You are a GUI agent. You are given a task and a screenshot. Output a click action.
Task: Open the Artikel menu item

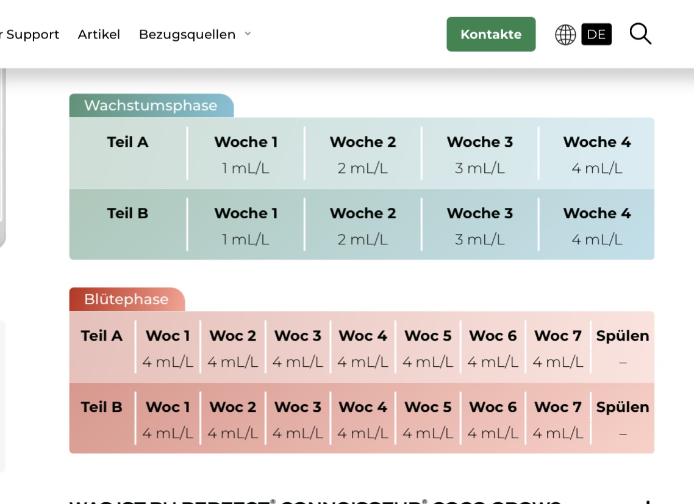coord(99,35)
